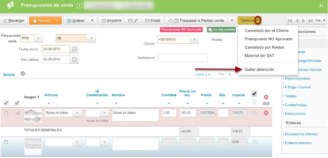Expand the Grabar options arrow

coord(92,20)
